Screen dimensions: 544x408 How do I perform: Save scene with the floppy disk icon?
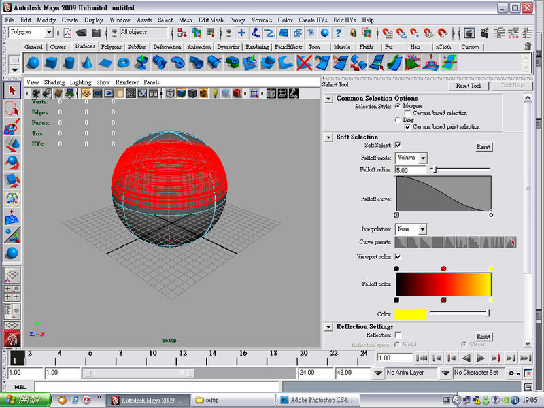96,33
